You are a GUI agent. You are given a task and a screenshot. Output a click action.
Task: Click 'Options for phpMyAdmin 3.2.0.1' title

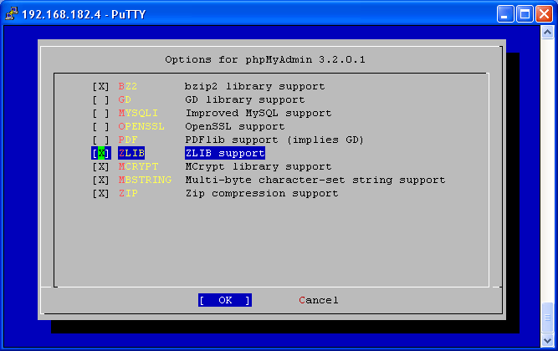(x=265, y=59)
